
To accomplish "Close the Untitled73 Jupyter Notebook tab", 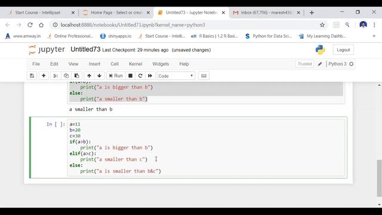I will (x=223, y=13).
